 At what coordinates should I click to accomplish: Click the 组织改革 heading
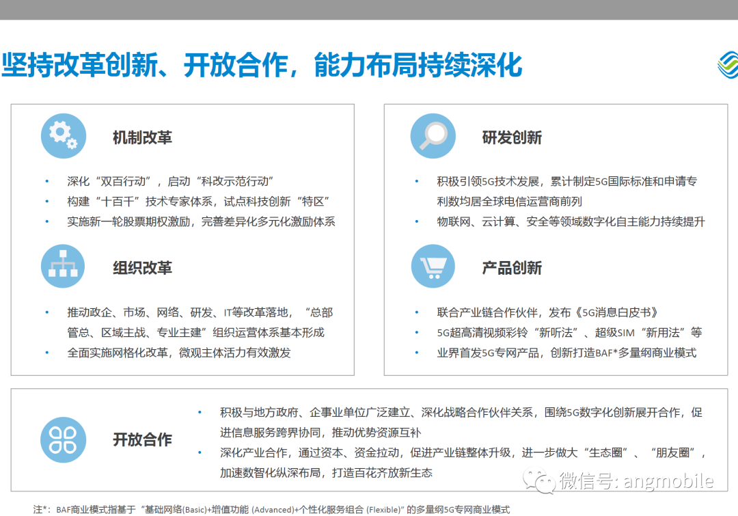tap(142, 268)
